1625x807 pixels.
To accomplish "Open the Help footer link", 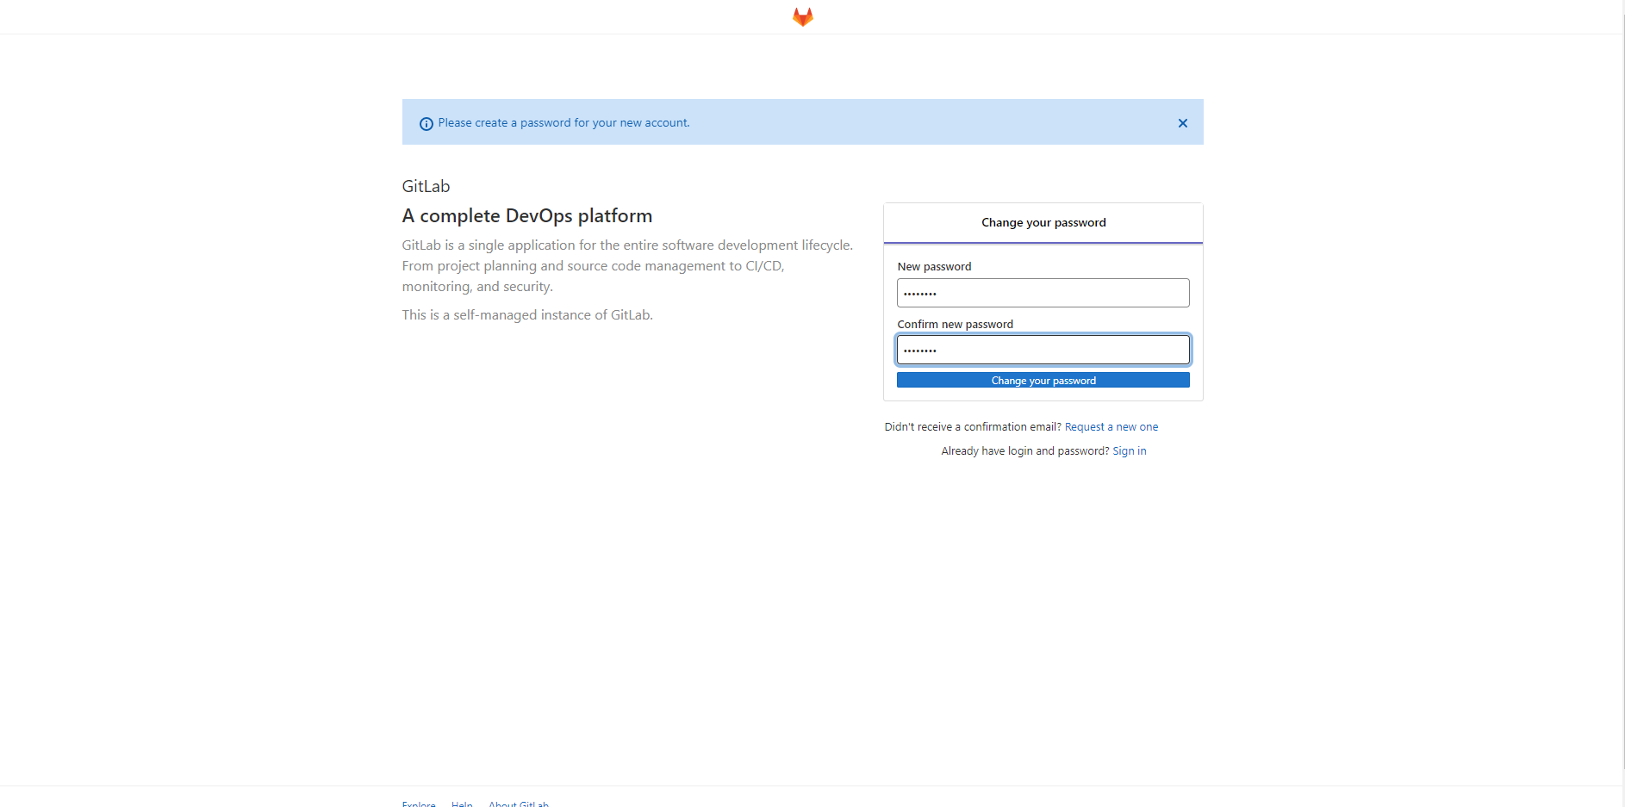I will click(x=462, y=804).
